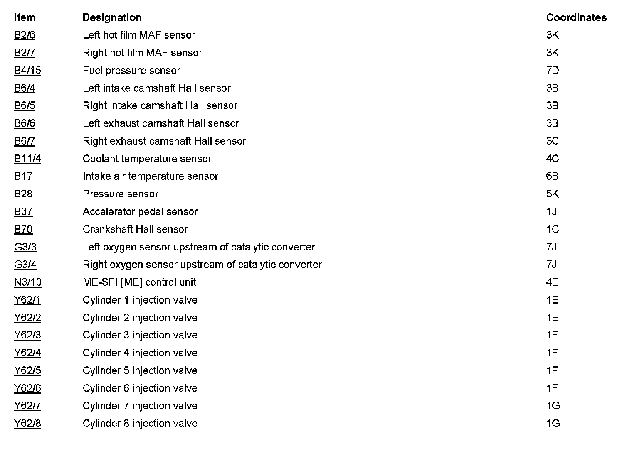This screenshot has height=451, width=632.
Task: Follow the Y62/8 injection valve link
Action: [x=27, y=424]
